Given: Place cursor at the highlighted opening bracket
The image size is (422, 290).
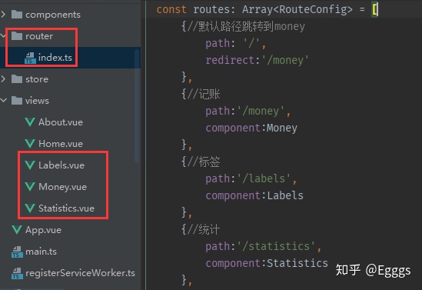Looking at the screenshot, I should tap(375, 10).
